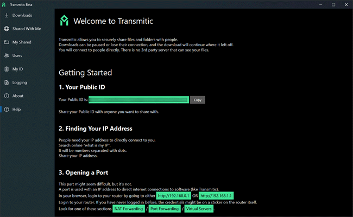
Task: Click the My ID badge icon
Action: tap(7, 69)
